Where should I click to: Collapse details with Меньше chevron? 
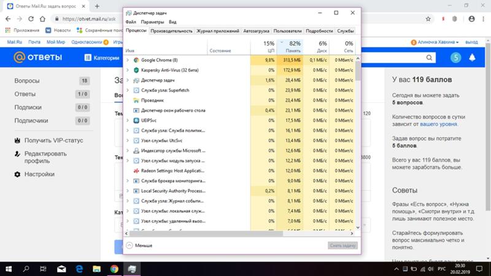point(130,246)
